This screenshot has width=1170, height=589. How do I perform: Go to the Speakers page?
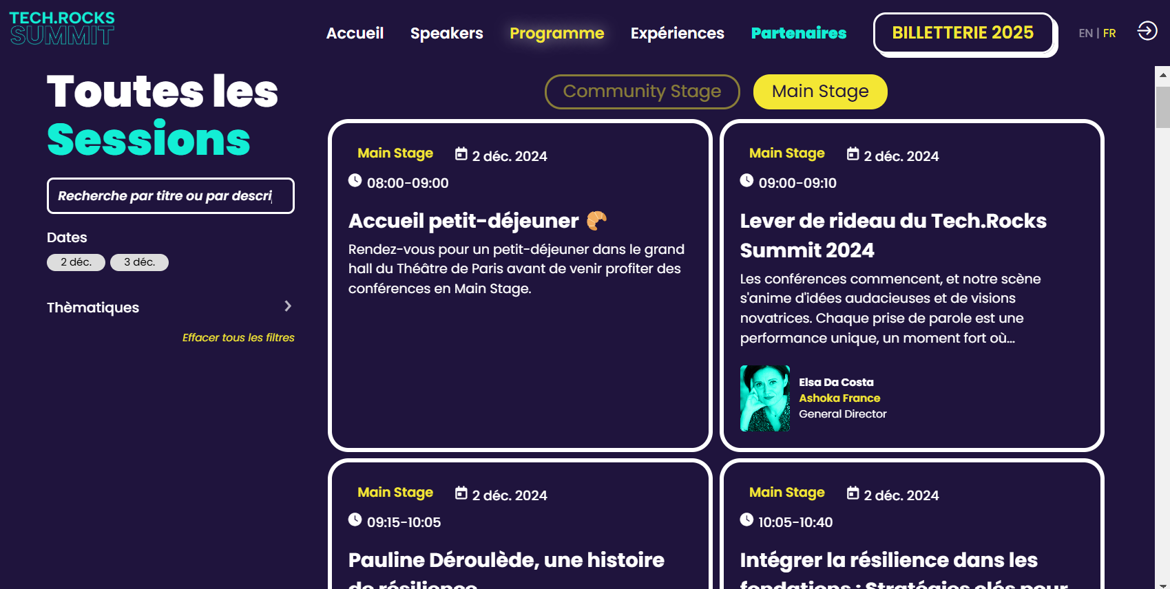pos(446,33)
